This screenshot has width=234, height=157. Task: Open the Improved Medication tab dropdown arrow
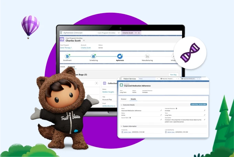(x=197, y=79)
